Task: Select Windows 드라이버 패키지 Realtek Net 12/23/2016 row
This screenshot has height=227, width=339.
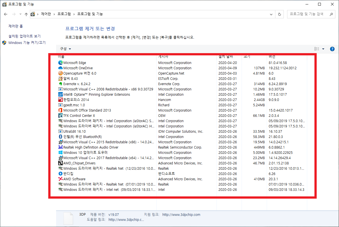Action: click(181, 169)
